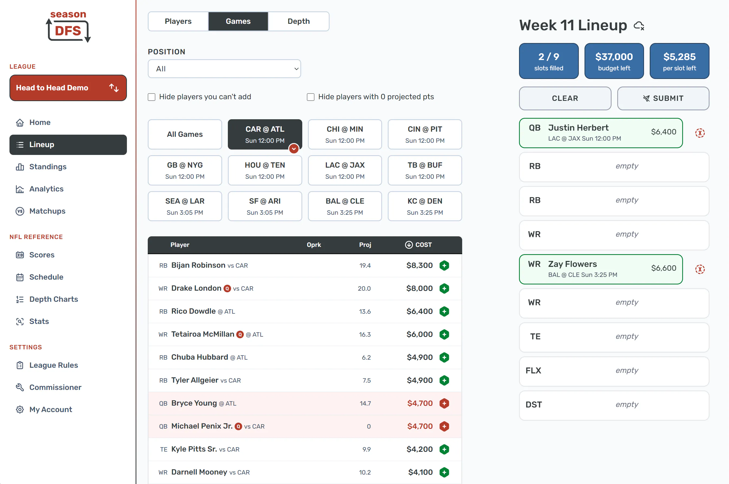729x484 pixels.
Task: Open Scores in NFL Reference
Action: click(68, 255)
